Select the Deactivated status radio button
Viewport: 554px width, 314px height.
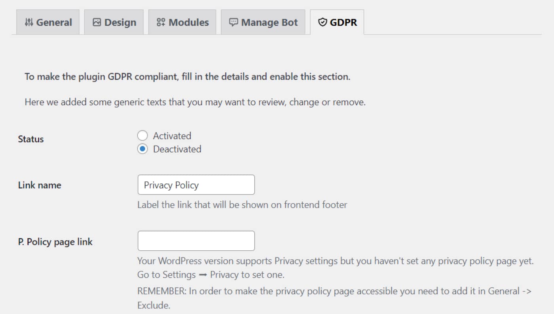142,149
